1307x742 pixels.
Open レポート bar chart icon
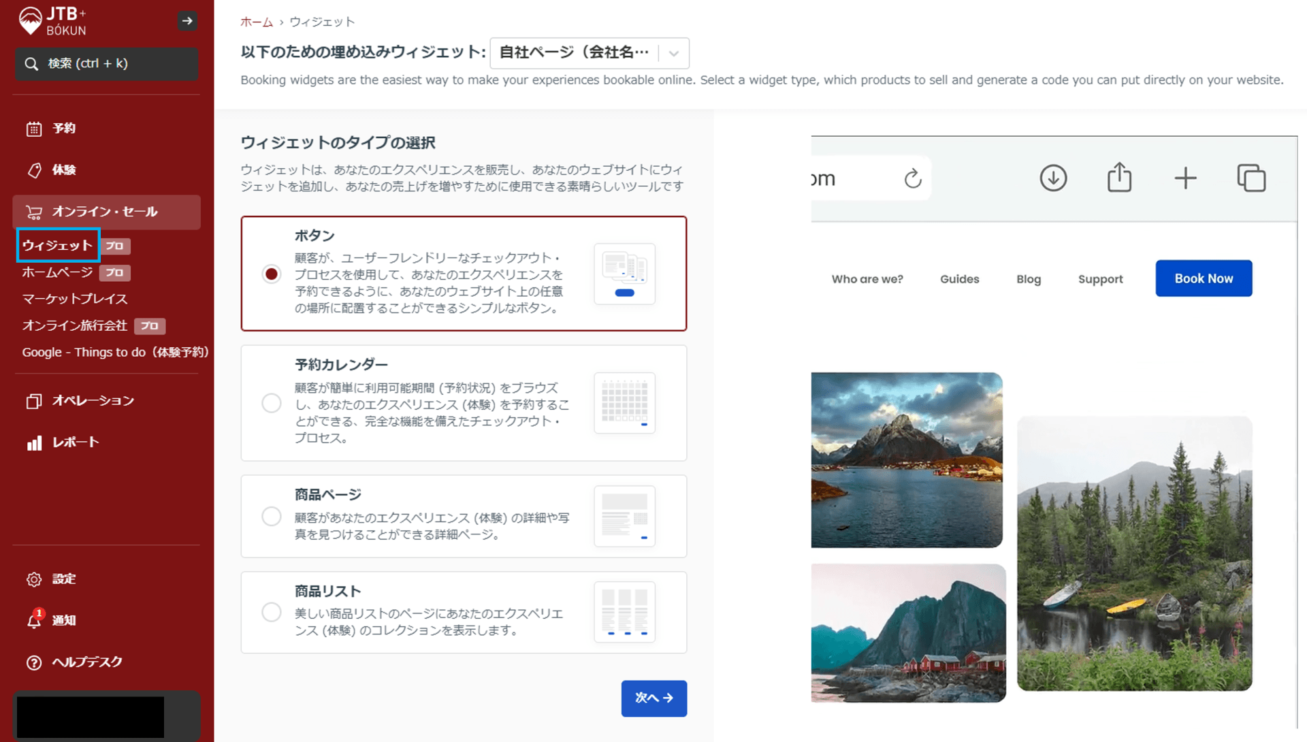[34, 442]
